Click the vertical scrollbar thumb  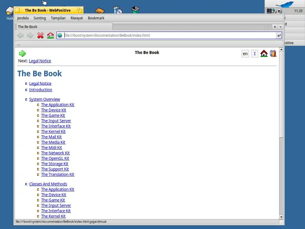point(281,95)
